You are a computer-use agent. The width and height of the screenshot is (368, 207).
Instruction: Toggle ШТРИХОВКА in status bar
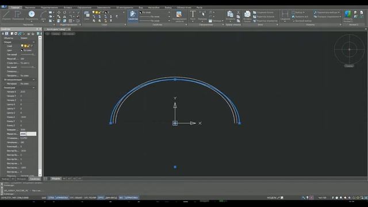[x=132, y=198]
